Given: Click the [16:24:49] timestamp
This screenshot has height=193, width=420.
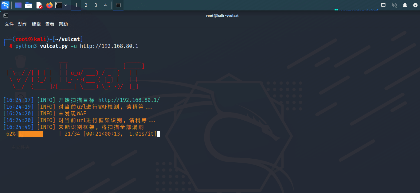Looking at the screenshot, I should (x=18, y=127).
